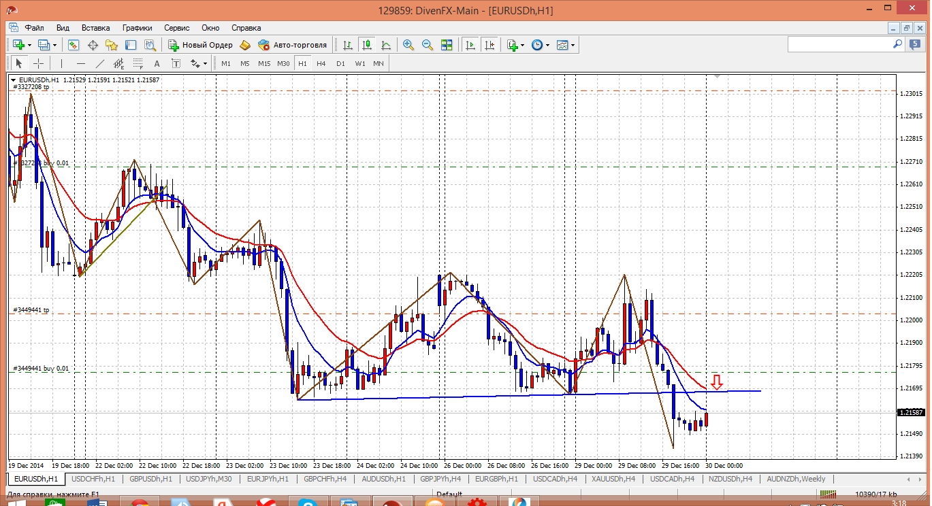Select the trendline drawing tool

(x=100, y=63)
